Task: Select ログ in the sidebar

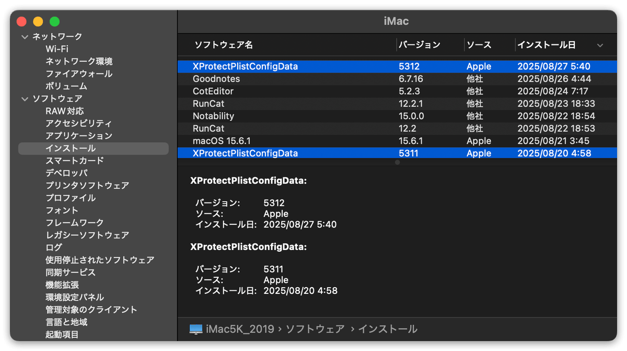Action: click(54, 248)
